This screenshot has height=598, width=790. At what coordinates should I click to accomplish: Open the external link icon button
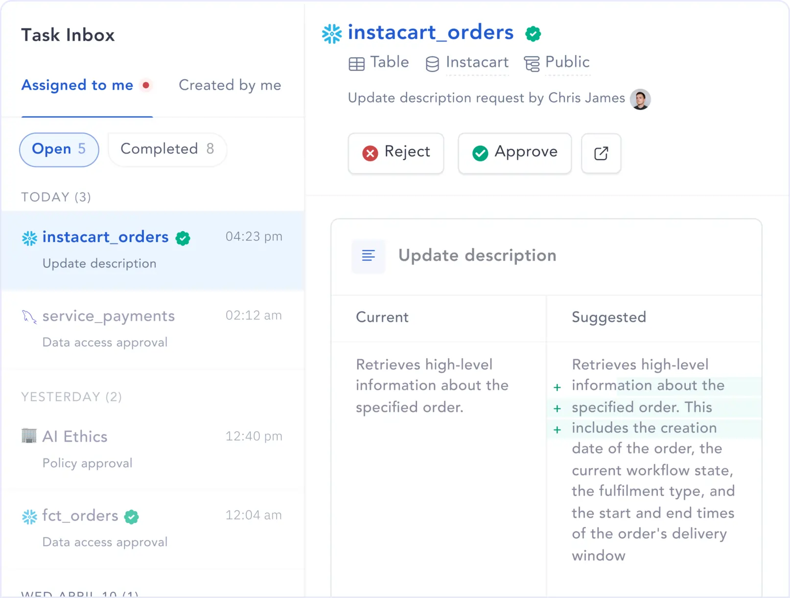point(601,153)
